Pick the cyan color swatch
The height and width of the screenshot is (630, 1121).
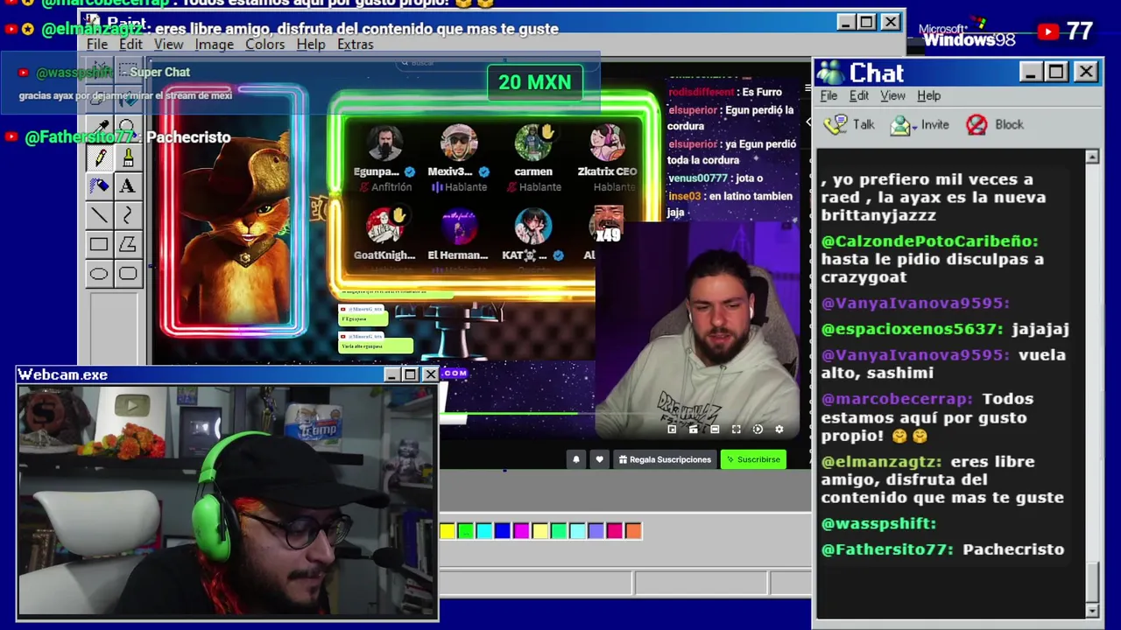484,531
